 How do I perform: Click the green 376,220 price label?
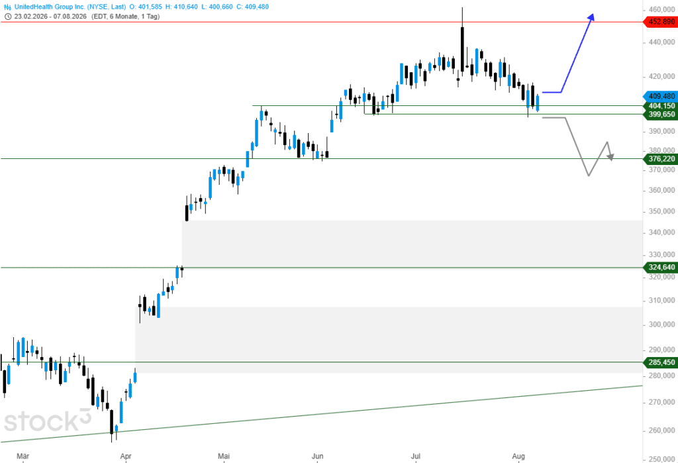(x=661, y=159)
